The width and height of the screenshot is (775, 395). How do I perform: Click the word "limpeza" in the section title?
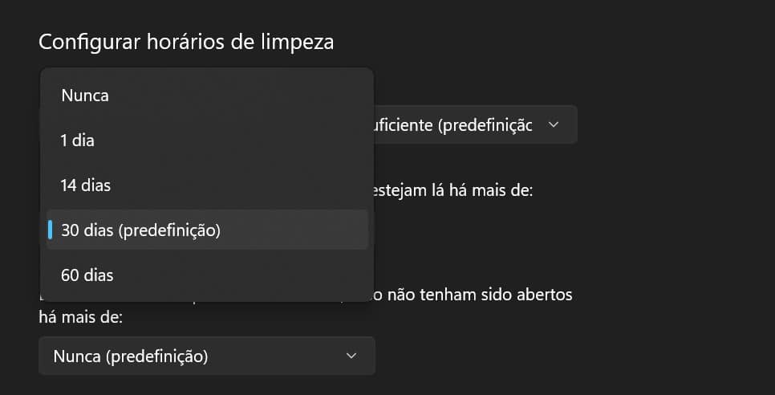pos(295,42)
